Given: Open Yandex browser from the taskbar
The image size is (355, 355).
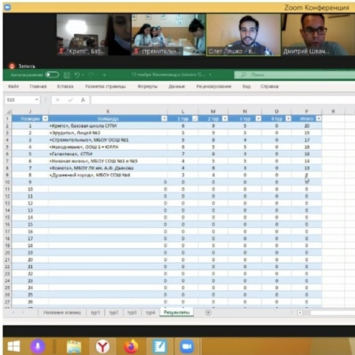Looking at the screenshot, I should [x=102, y=346].
